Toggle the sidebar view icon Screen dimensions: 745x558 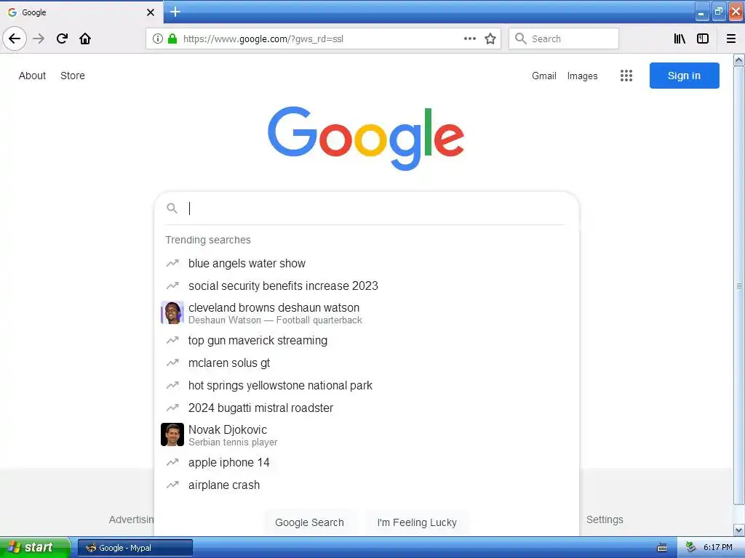[703, 39]
